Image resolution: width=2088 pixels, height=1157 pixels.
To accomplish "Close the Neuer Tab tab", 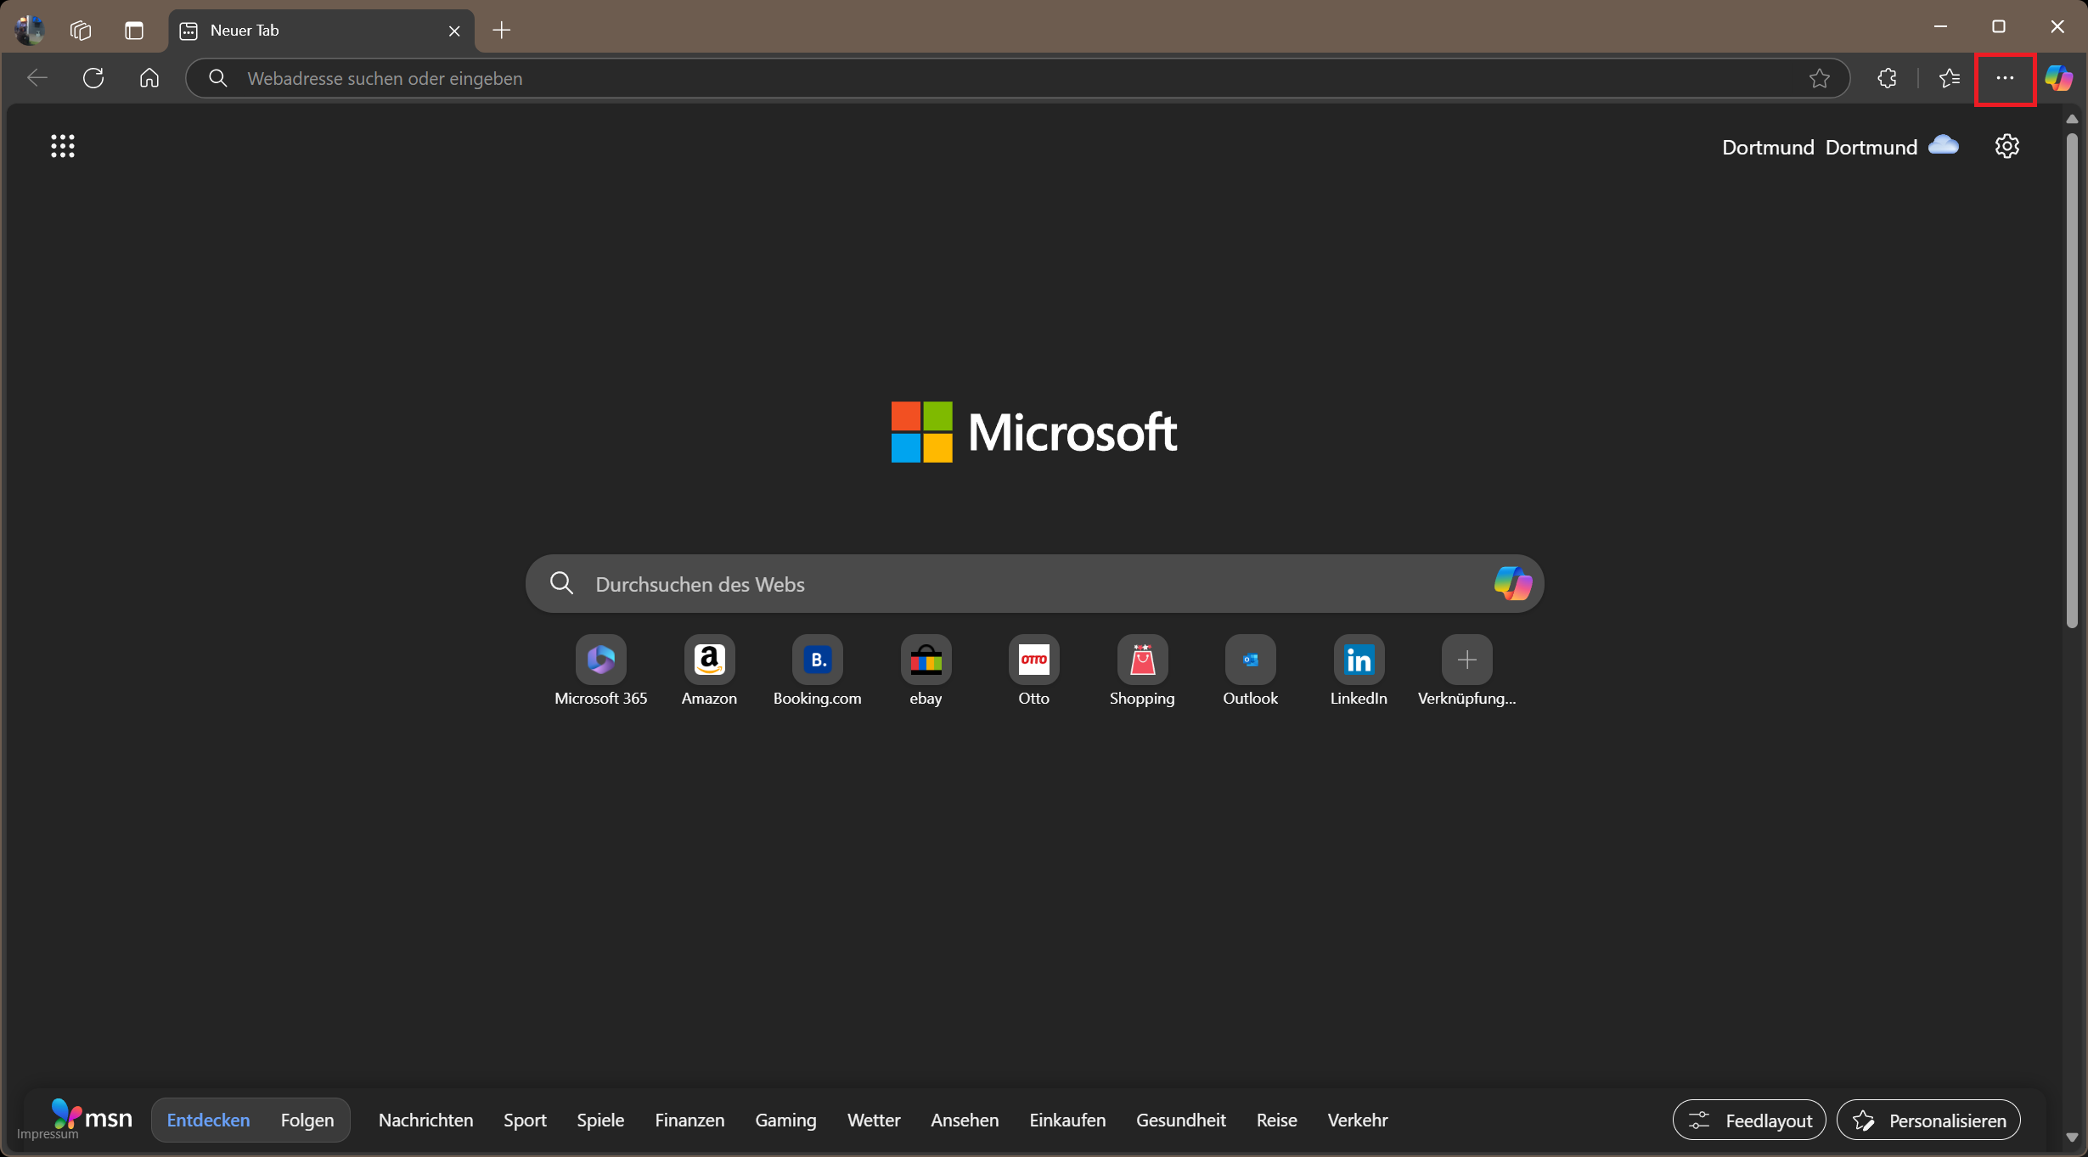I will pyautogui.click(x=454, y=31).
